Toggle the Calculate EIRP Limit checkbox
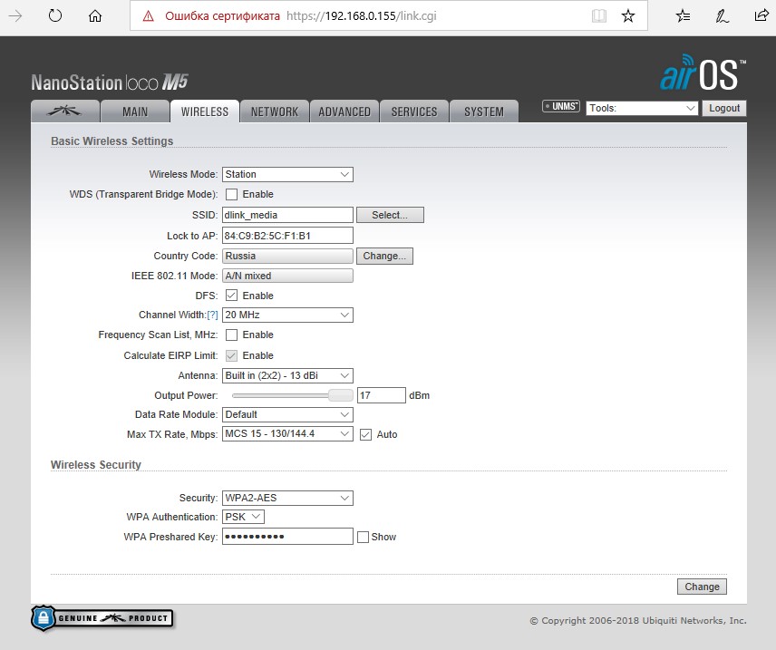This screenshot has width=776, height=650. click(x=231, y=355)
